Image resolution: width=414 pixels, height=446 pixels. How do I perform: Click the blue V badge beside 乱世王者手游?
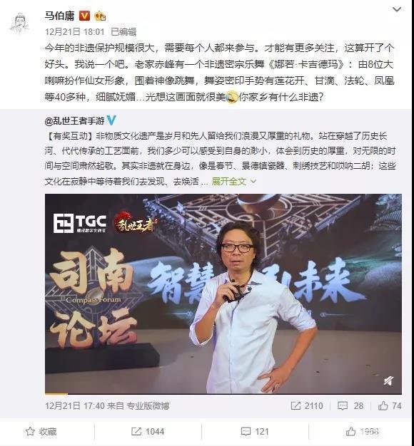(x=111, y=120)
